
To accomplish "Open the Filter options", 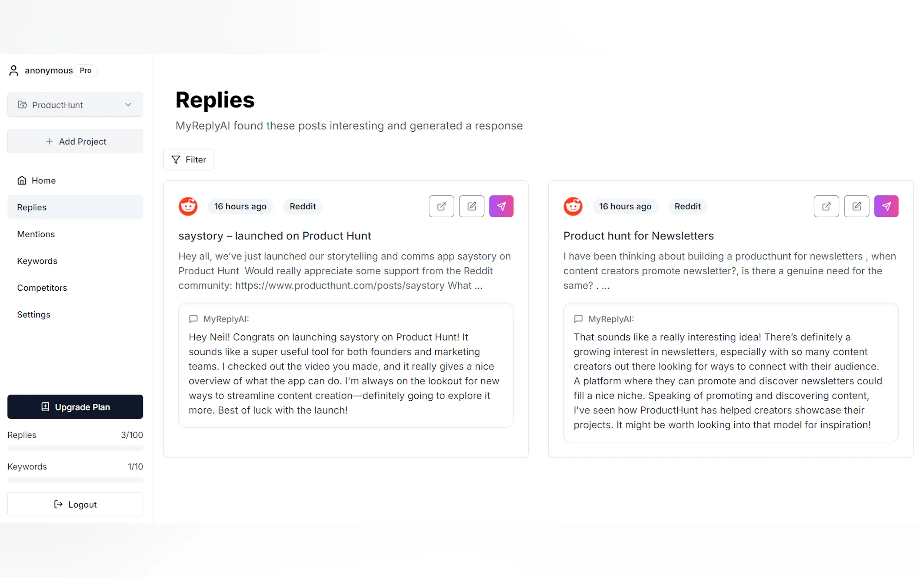I will click(x=189, y=160).
